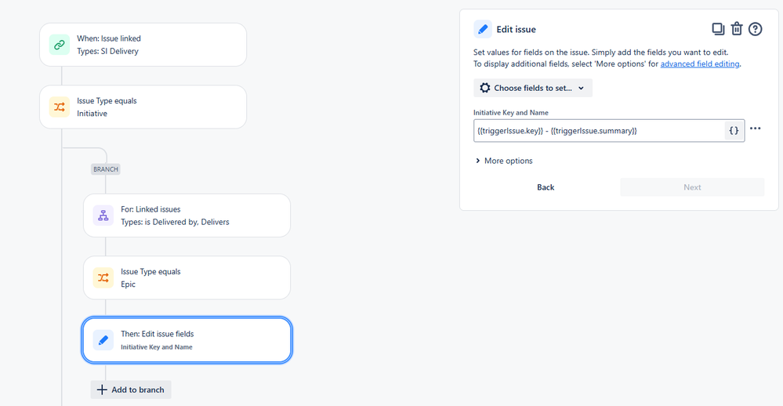Click the blue pencil icon on Edit issue fields

click(103, 340)
